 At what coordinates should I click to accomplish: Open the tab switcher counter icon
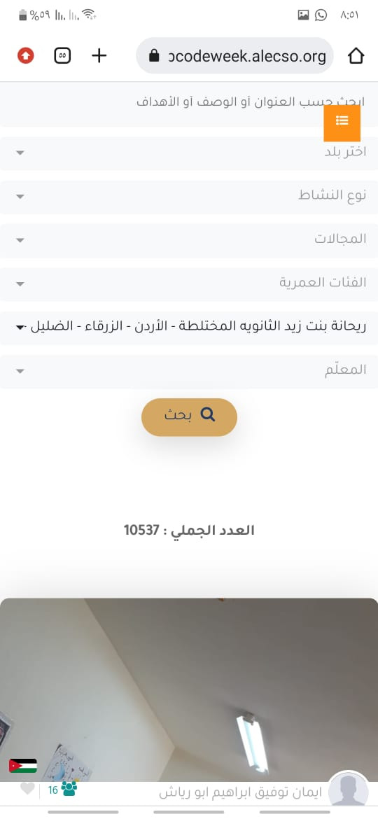[x=62, y=55]
